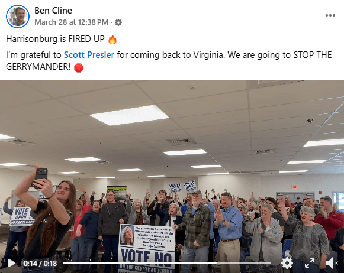The image size is (344, 273).
Task: Click the VOTE NO sign in the video
Action: point(147,249)
